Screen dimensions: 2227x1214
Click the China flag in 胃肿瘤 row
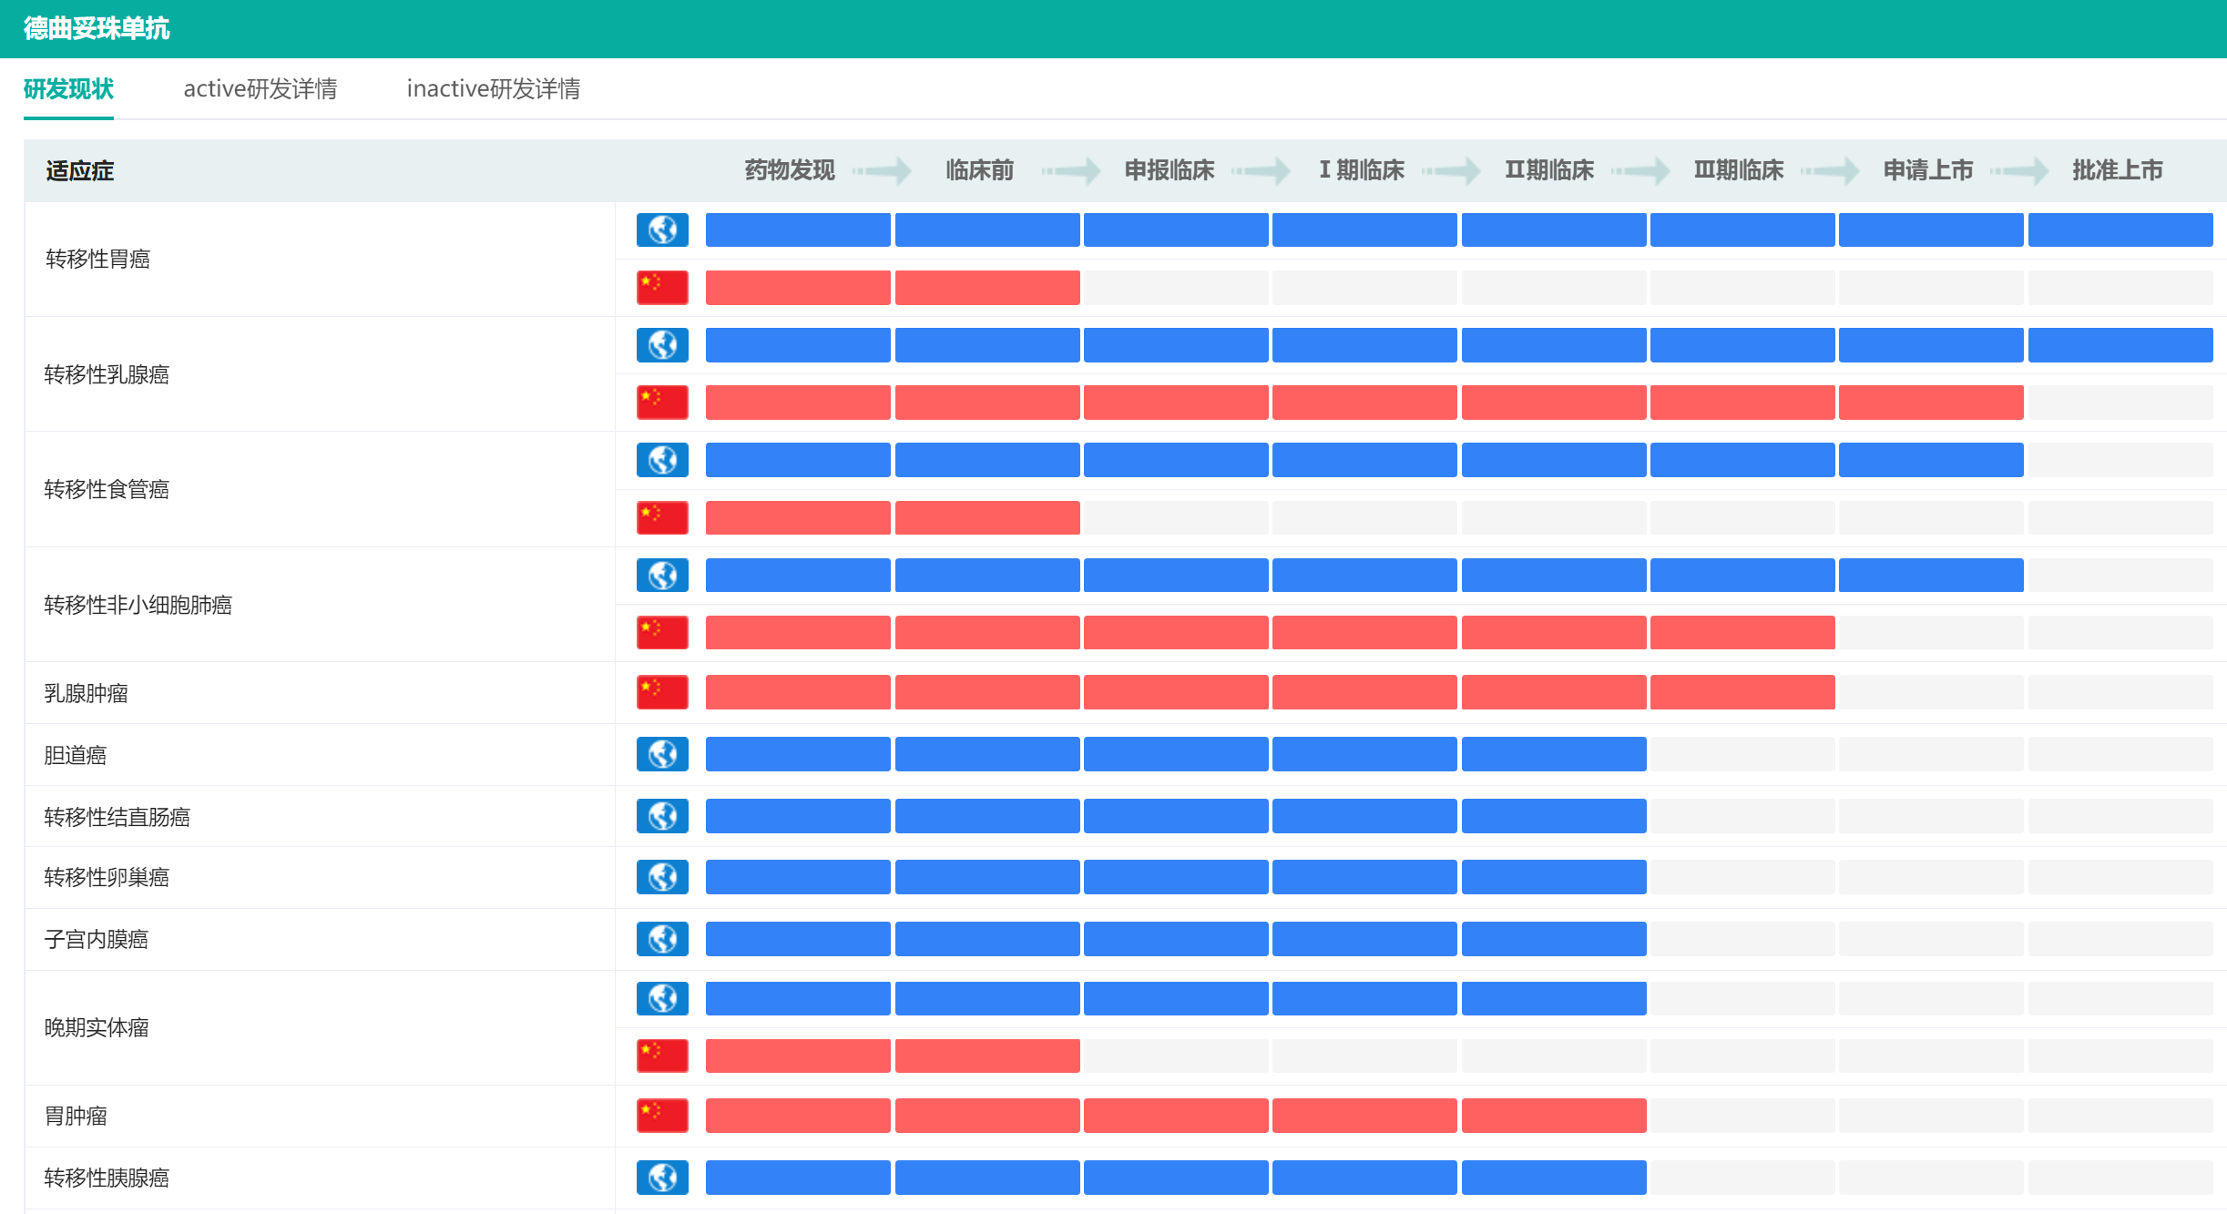click(x=662, y=1115)
